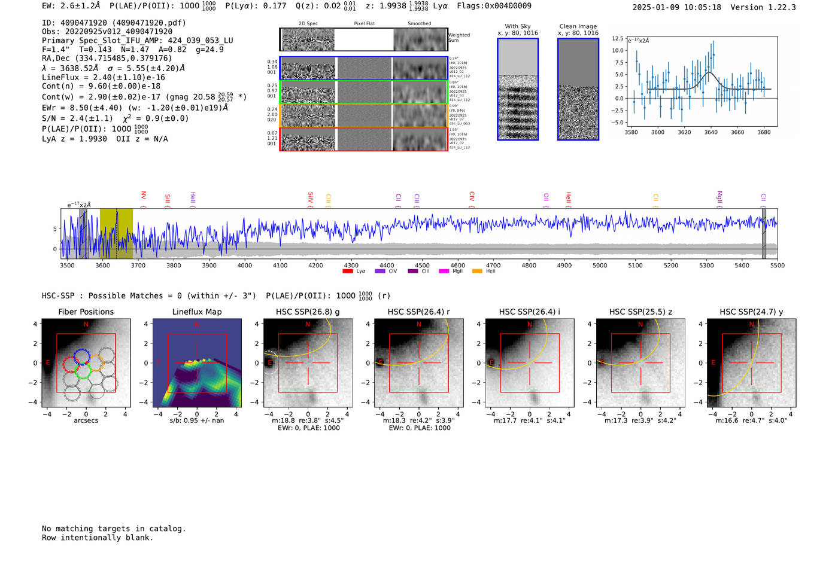Select the red CIV line marker
838x570 pixels.
tap(472, 199)
